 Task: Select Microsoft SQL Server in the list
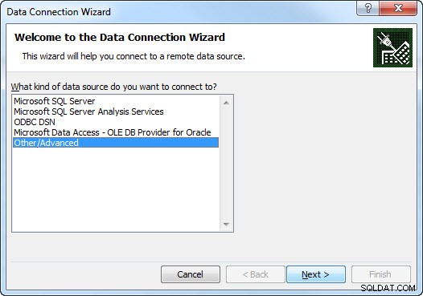click(55, 101)
